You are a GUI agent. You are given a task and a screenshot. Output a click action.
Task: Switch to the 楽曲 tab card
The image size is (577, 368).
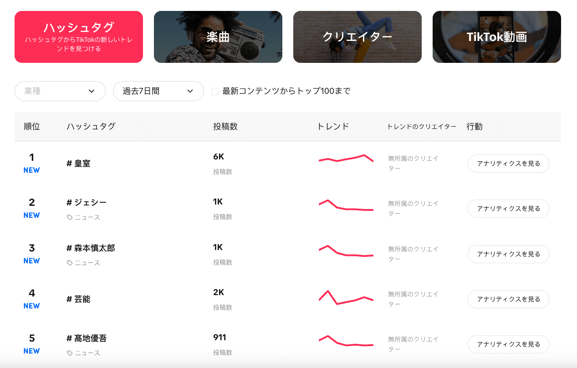tap(218, 37)
